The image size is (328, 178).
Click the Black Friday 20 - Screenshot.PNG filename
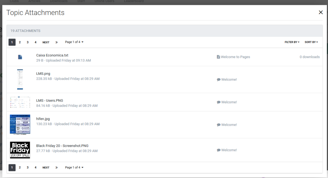click(62, 146)
